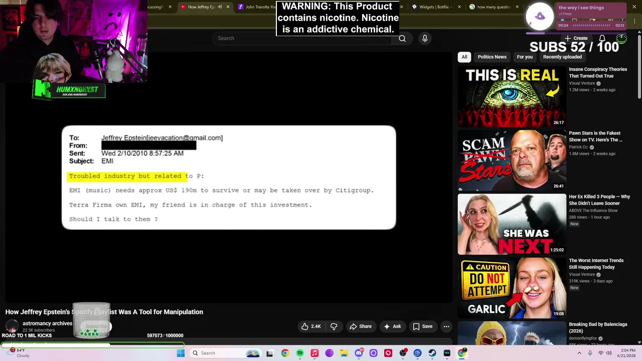Close the Widgets BotRix tab
Screen dimensions: 642x361
point(459,7)
